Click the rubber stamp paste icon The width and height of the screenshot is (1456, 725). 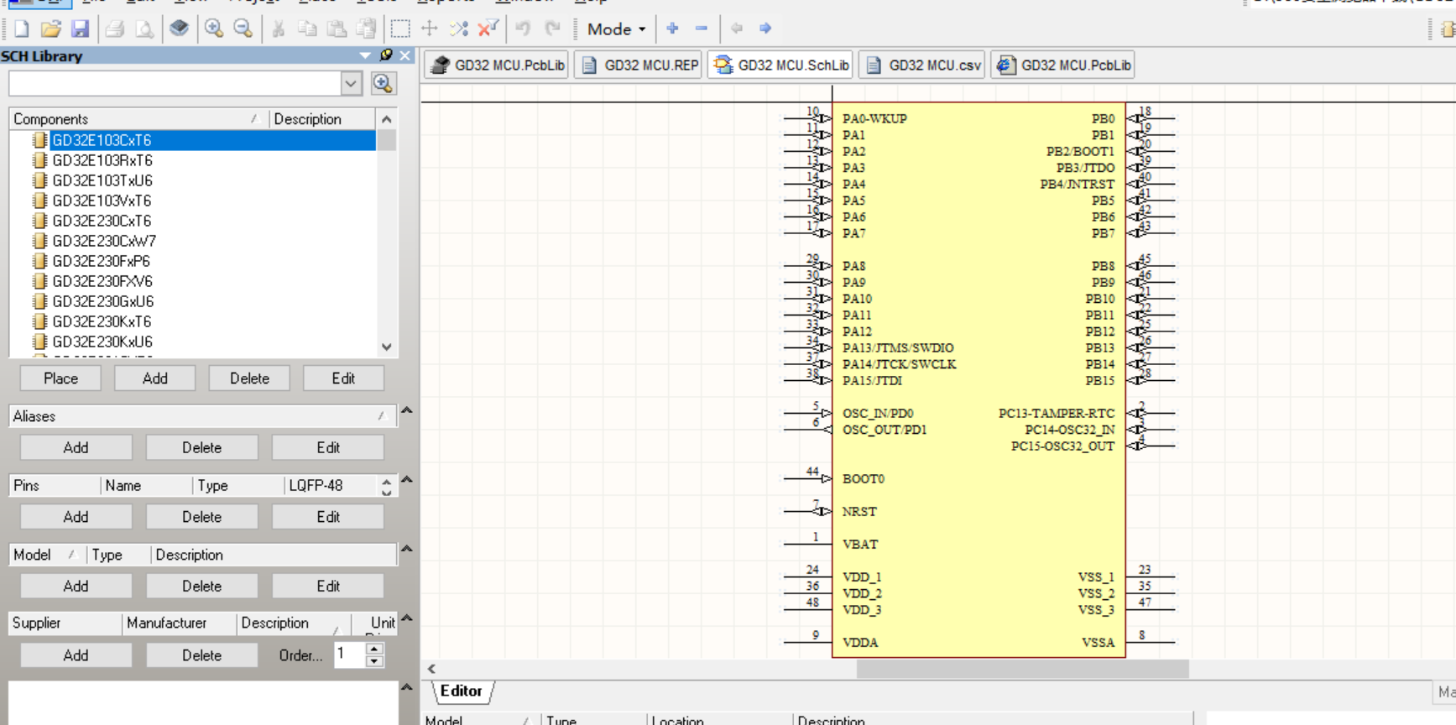[x=366, y=29]
